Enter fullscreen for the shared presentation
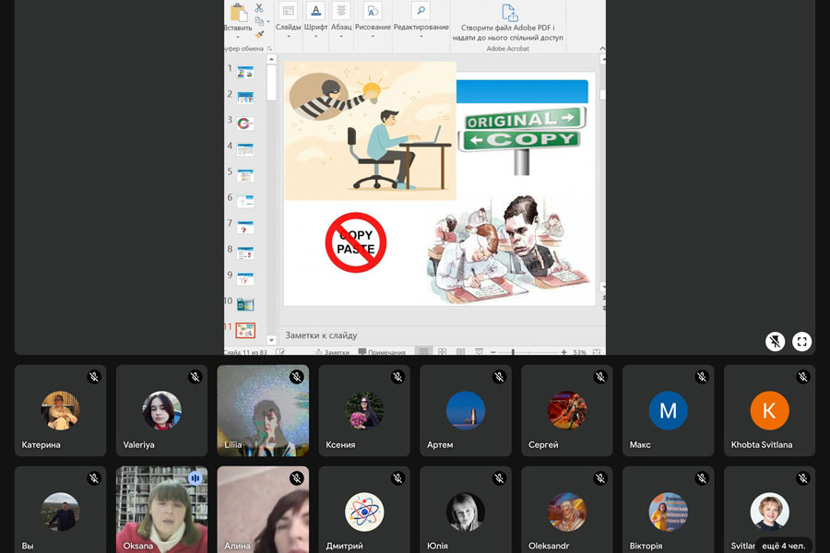Screen dimensions: 830x553 (801, 342)
